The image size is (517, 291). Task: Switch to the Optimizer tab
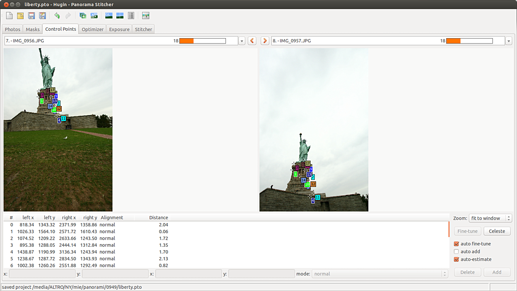(92, 29)
